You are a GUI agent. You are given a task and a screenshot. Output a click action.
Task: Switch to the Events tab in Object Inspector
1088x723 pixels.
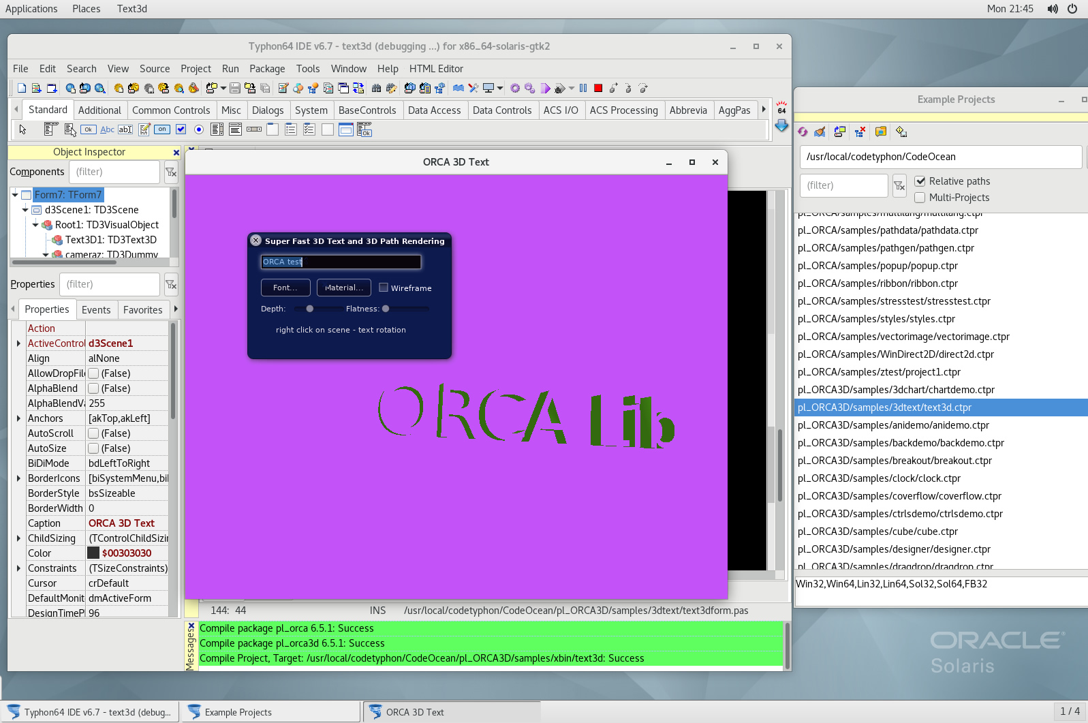96,310
